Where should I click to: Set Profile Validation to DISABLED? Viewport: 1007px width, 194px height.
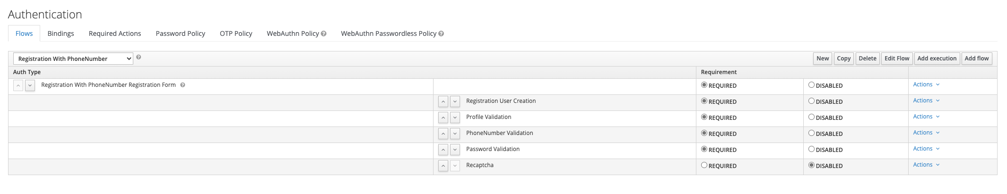click(x=811, y=117)
